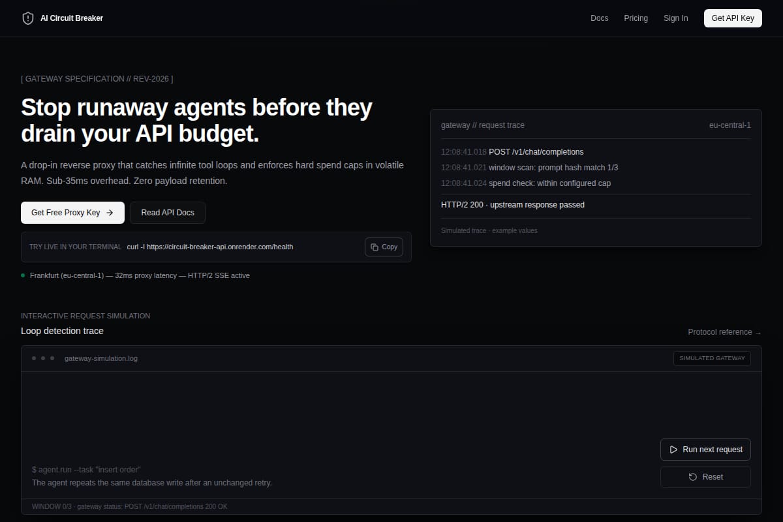Click the SIMULATED GATEWAY badge

point(712,358)
